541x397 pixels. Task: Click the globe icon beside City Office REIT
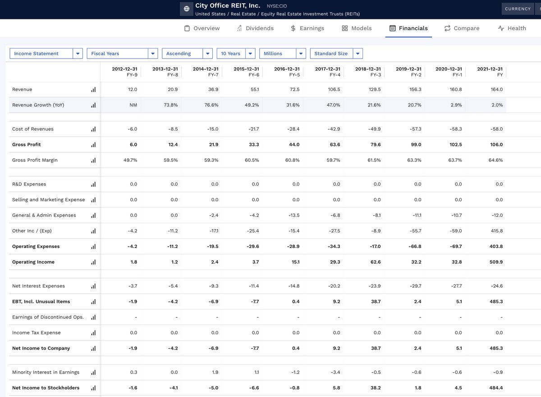pos(186,9)
